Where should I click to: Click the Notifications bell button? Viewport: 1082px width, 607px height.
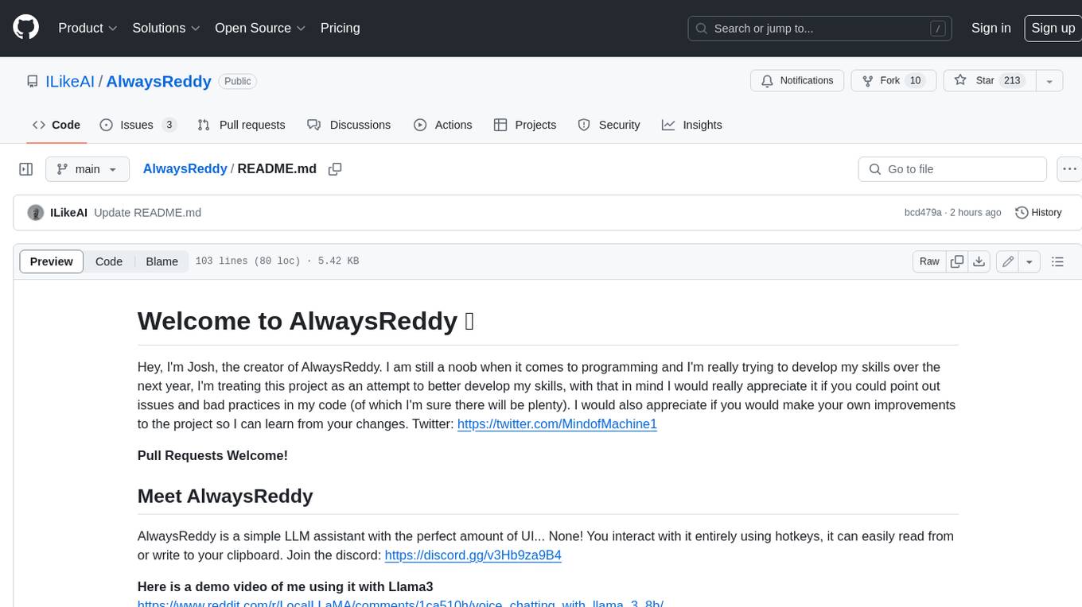pyautogui.click(x=797, y=81)
